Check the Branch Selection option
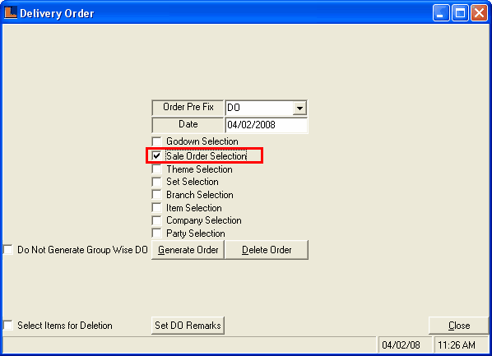This screenshot has width=492, height=356. pyautogui.click(x=156, y=195)
